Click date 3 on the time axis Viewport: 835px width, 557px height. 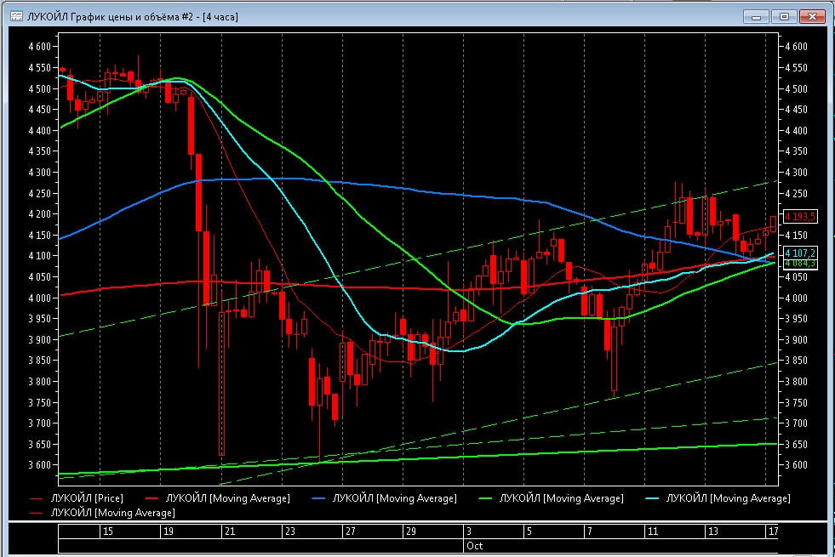468,531
